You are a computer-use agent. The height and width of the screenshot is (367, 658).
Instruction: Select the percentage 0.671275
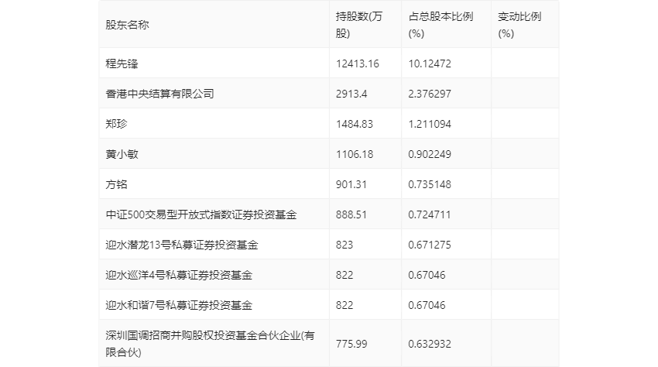pos(430,245)
